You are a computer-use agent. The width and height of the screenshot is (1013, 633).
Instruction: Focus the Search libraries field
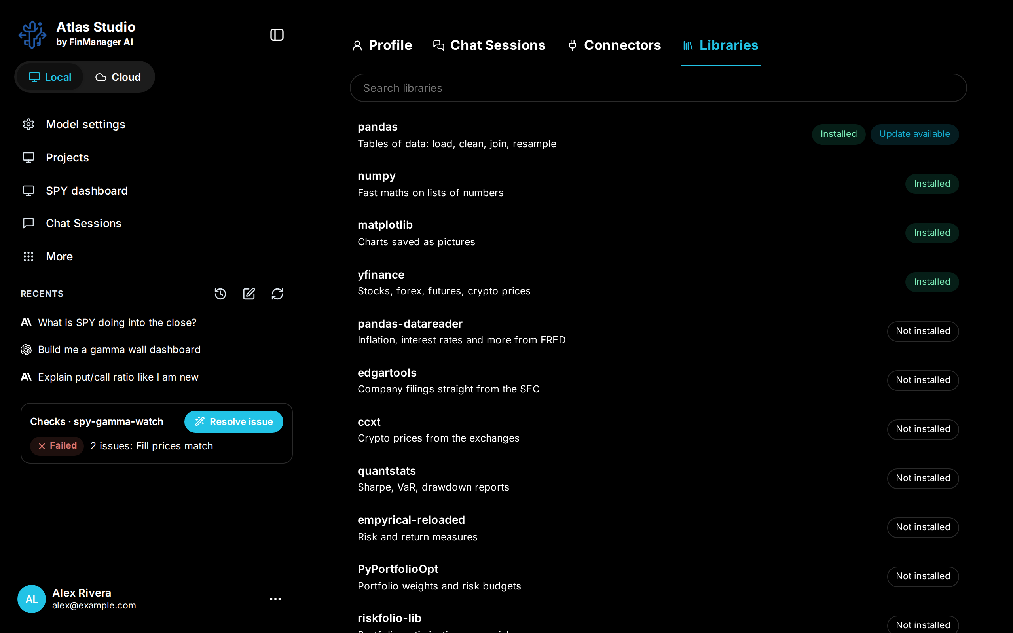pyautogui.click(x=658, y=88)
